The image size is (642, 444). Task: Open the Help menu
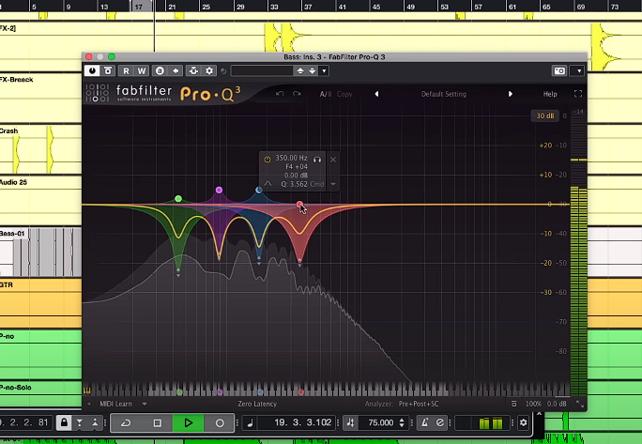click(550, 94)
